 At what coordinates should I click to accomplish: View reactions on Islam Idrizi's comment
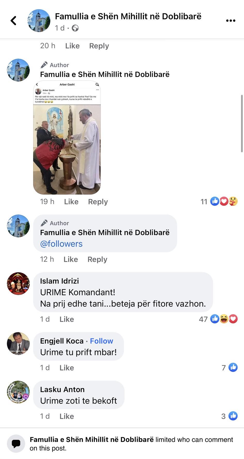218,319
